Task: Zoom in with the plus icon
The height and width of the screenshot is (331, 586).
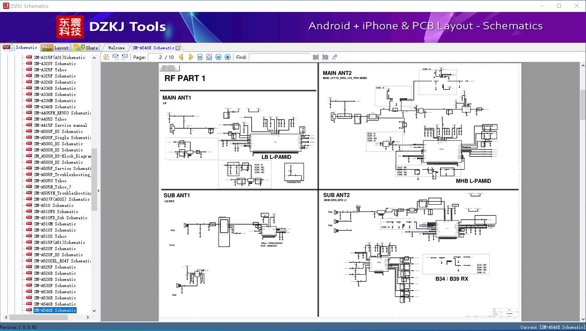Action: click(x=228, y=57)
